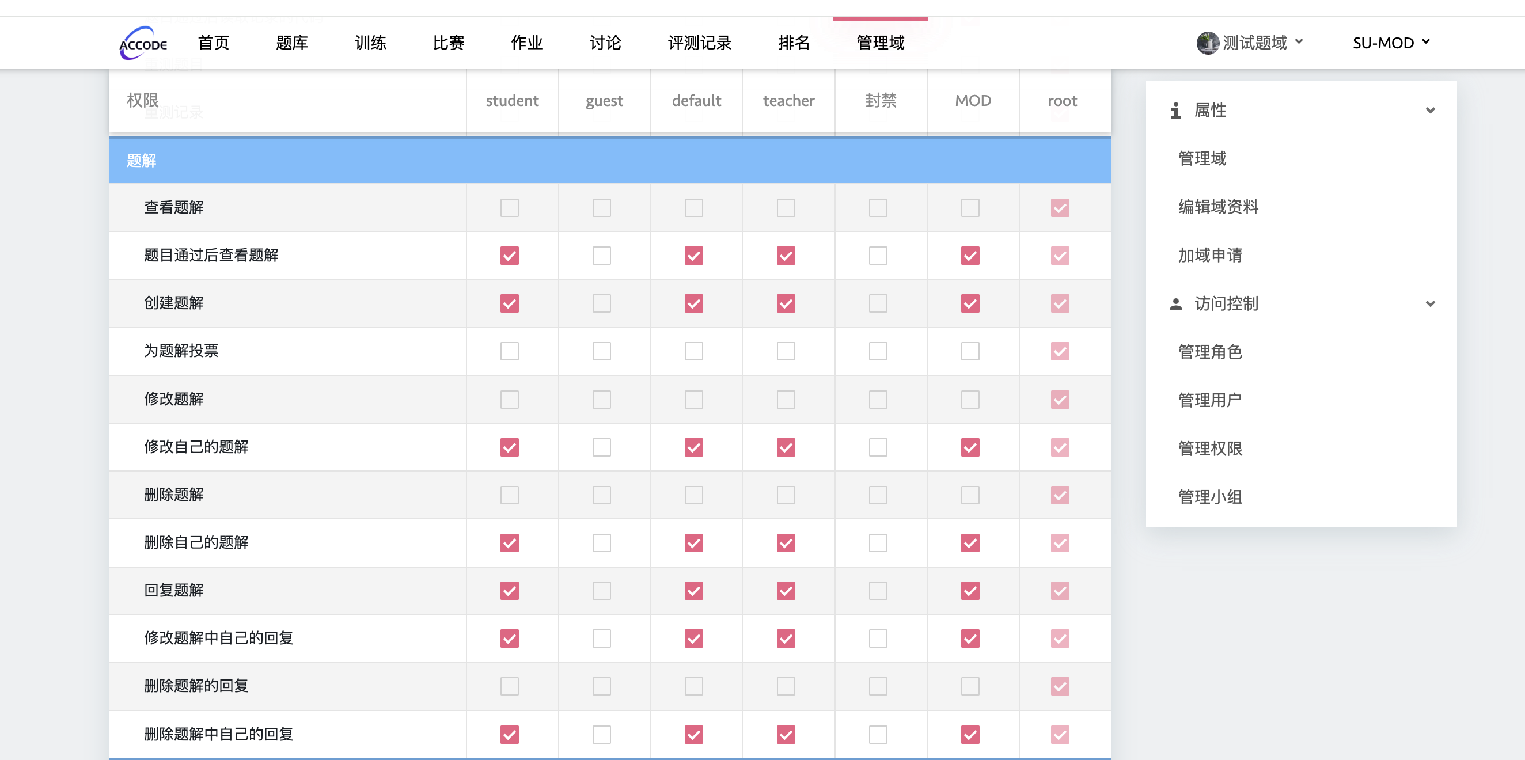Click the 权限 column header
The image size is (1525, 760).
coord(142,101)
